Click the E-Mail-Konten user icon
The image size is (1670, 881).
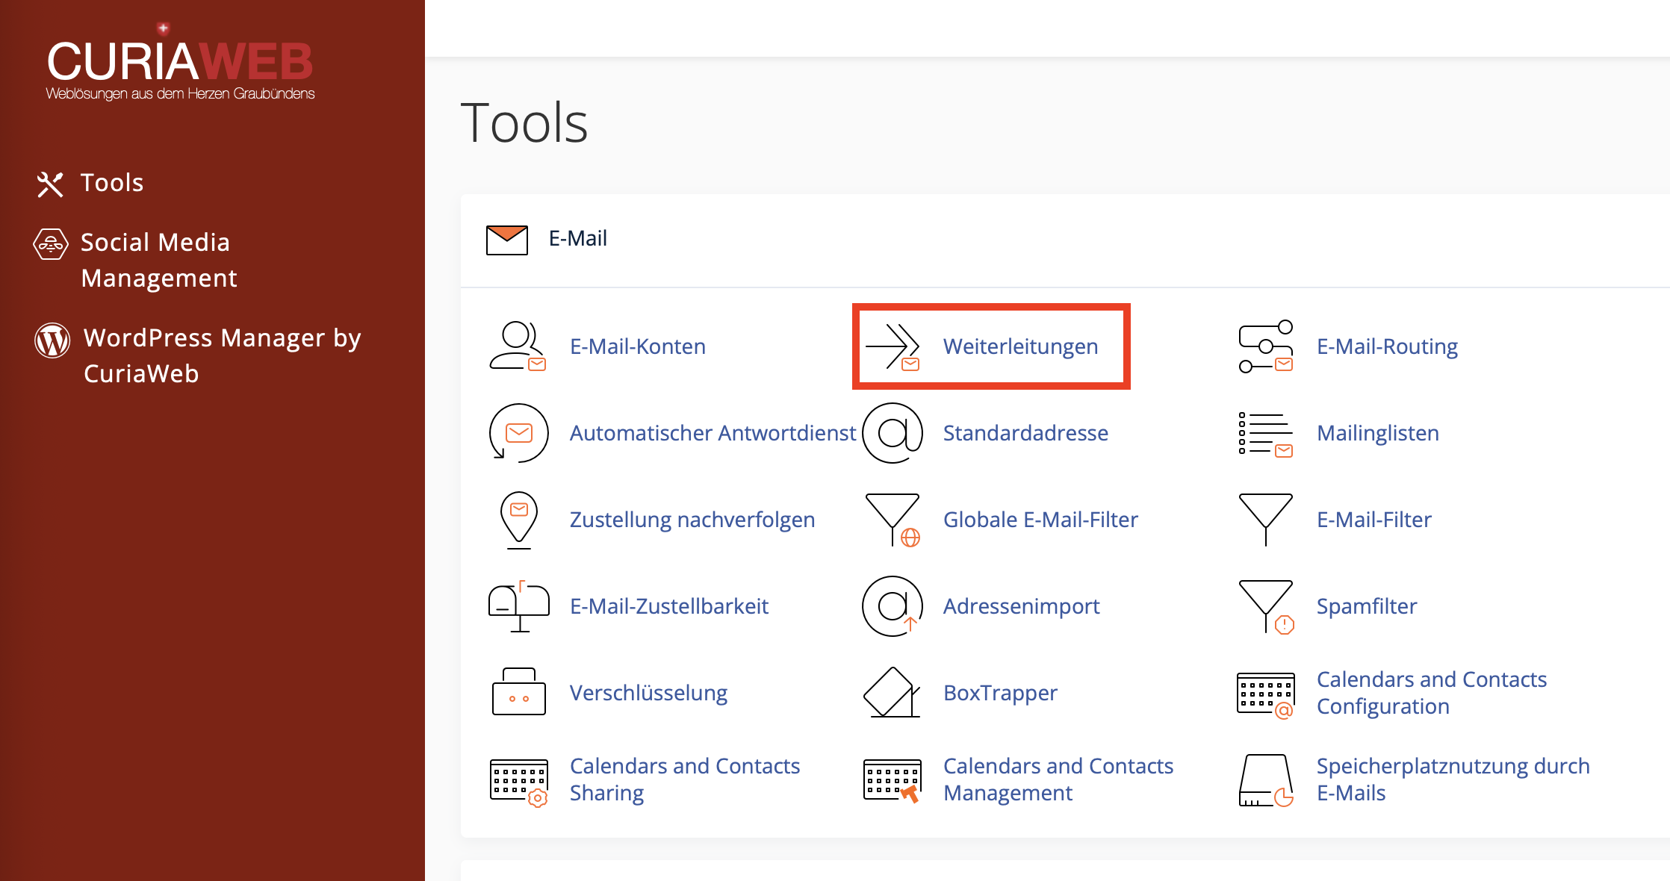tap(518, 346)
